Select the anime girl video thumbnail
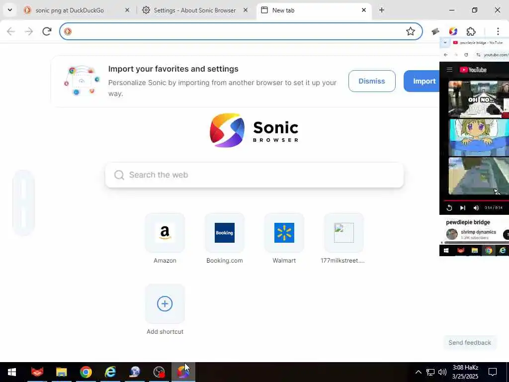 point(479,137)
